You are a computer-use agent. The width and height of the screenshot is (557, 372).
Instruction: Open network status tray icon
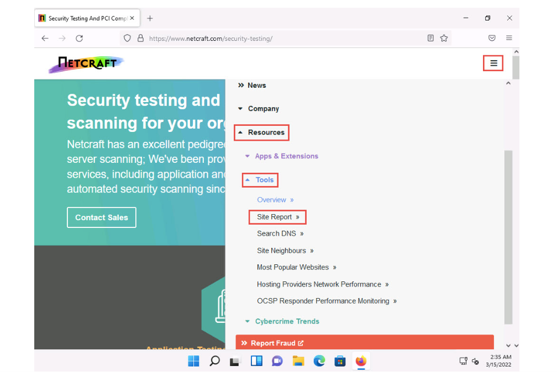pyautogui.click(x=463, y=361)
